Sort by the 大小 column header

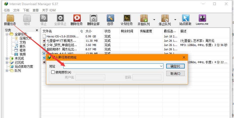(x=88, y=31)
